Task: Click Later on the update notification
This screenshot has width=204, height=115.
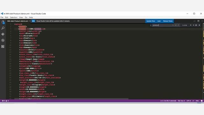Action: (x=159, y=21)
